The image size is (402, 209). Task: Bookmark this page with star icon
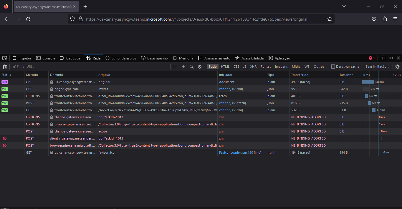point(330,19)
